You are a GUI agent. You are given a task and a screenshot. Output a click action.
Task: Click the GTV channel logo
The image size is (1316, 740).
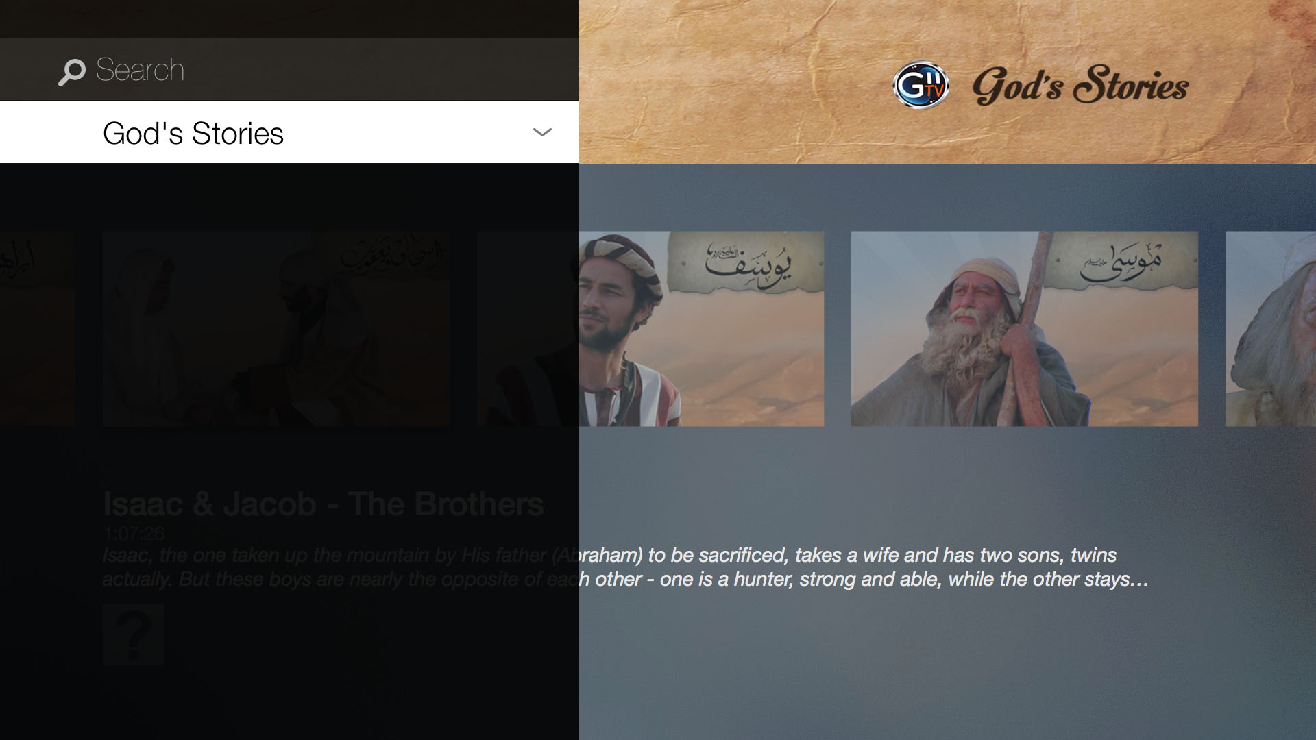click(921, 85)
